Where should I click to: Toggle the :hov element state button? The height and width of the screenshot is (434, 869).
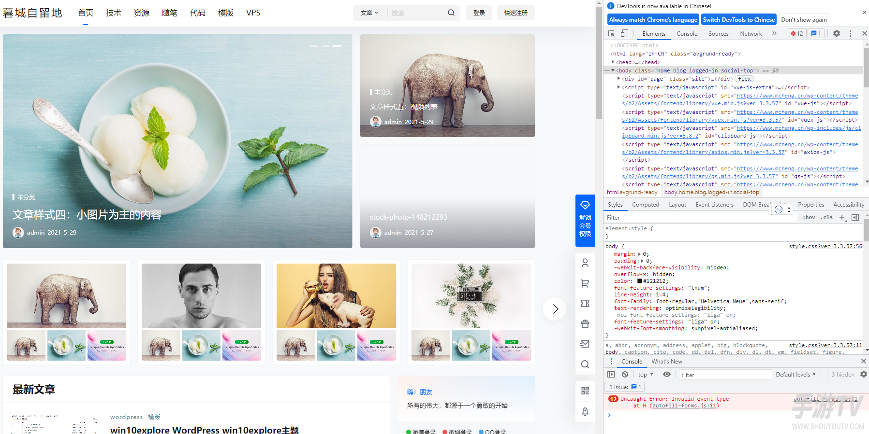[809, 217]
